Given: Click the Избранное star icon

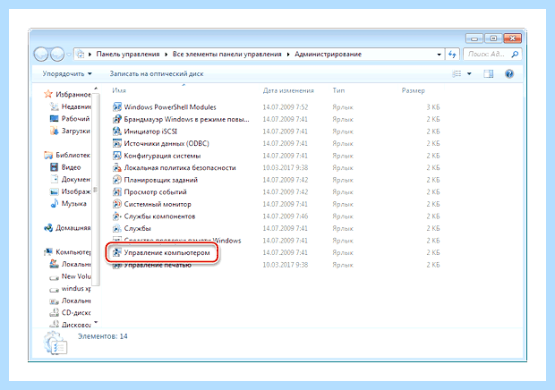Looking at the screenshot, I should 48,94.
